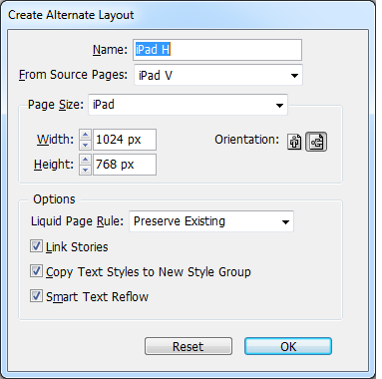Expand Page Size dropdown
382x379 pixels.
(x=188, y=105)
